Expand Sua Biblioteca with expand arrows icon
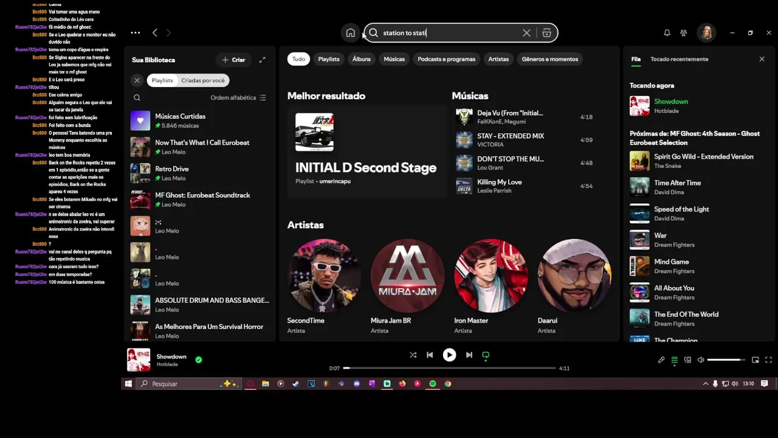 pyautogui.click(x=262, y=60)
